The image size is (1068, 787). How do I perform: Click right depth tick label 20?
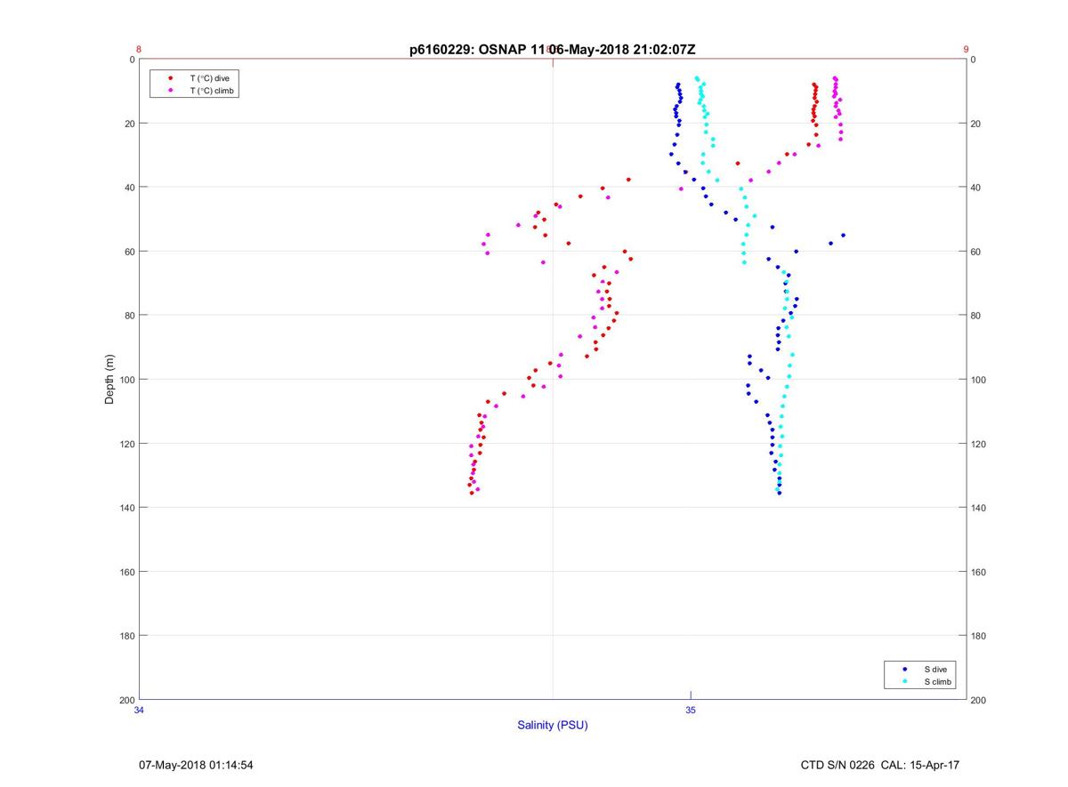click(975, 124)
